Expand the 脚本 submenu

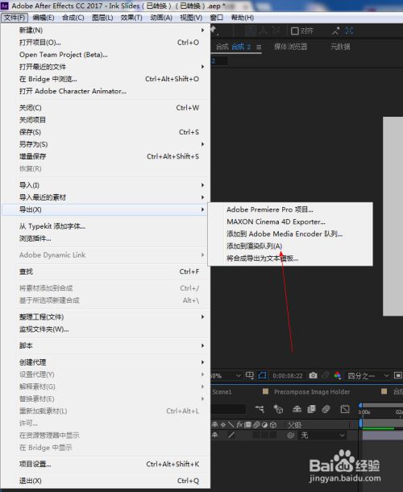(106, 345)
